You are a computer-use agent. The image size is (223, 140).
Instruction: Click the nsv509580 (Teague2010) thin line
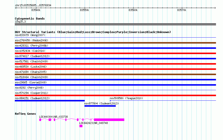pos(163,101)
